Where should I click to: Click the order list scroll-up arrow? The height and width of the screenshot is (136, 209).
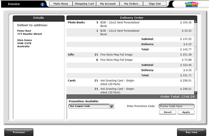(196, 22)
